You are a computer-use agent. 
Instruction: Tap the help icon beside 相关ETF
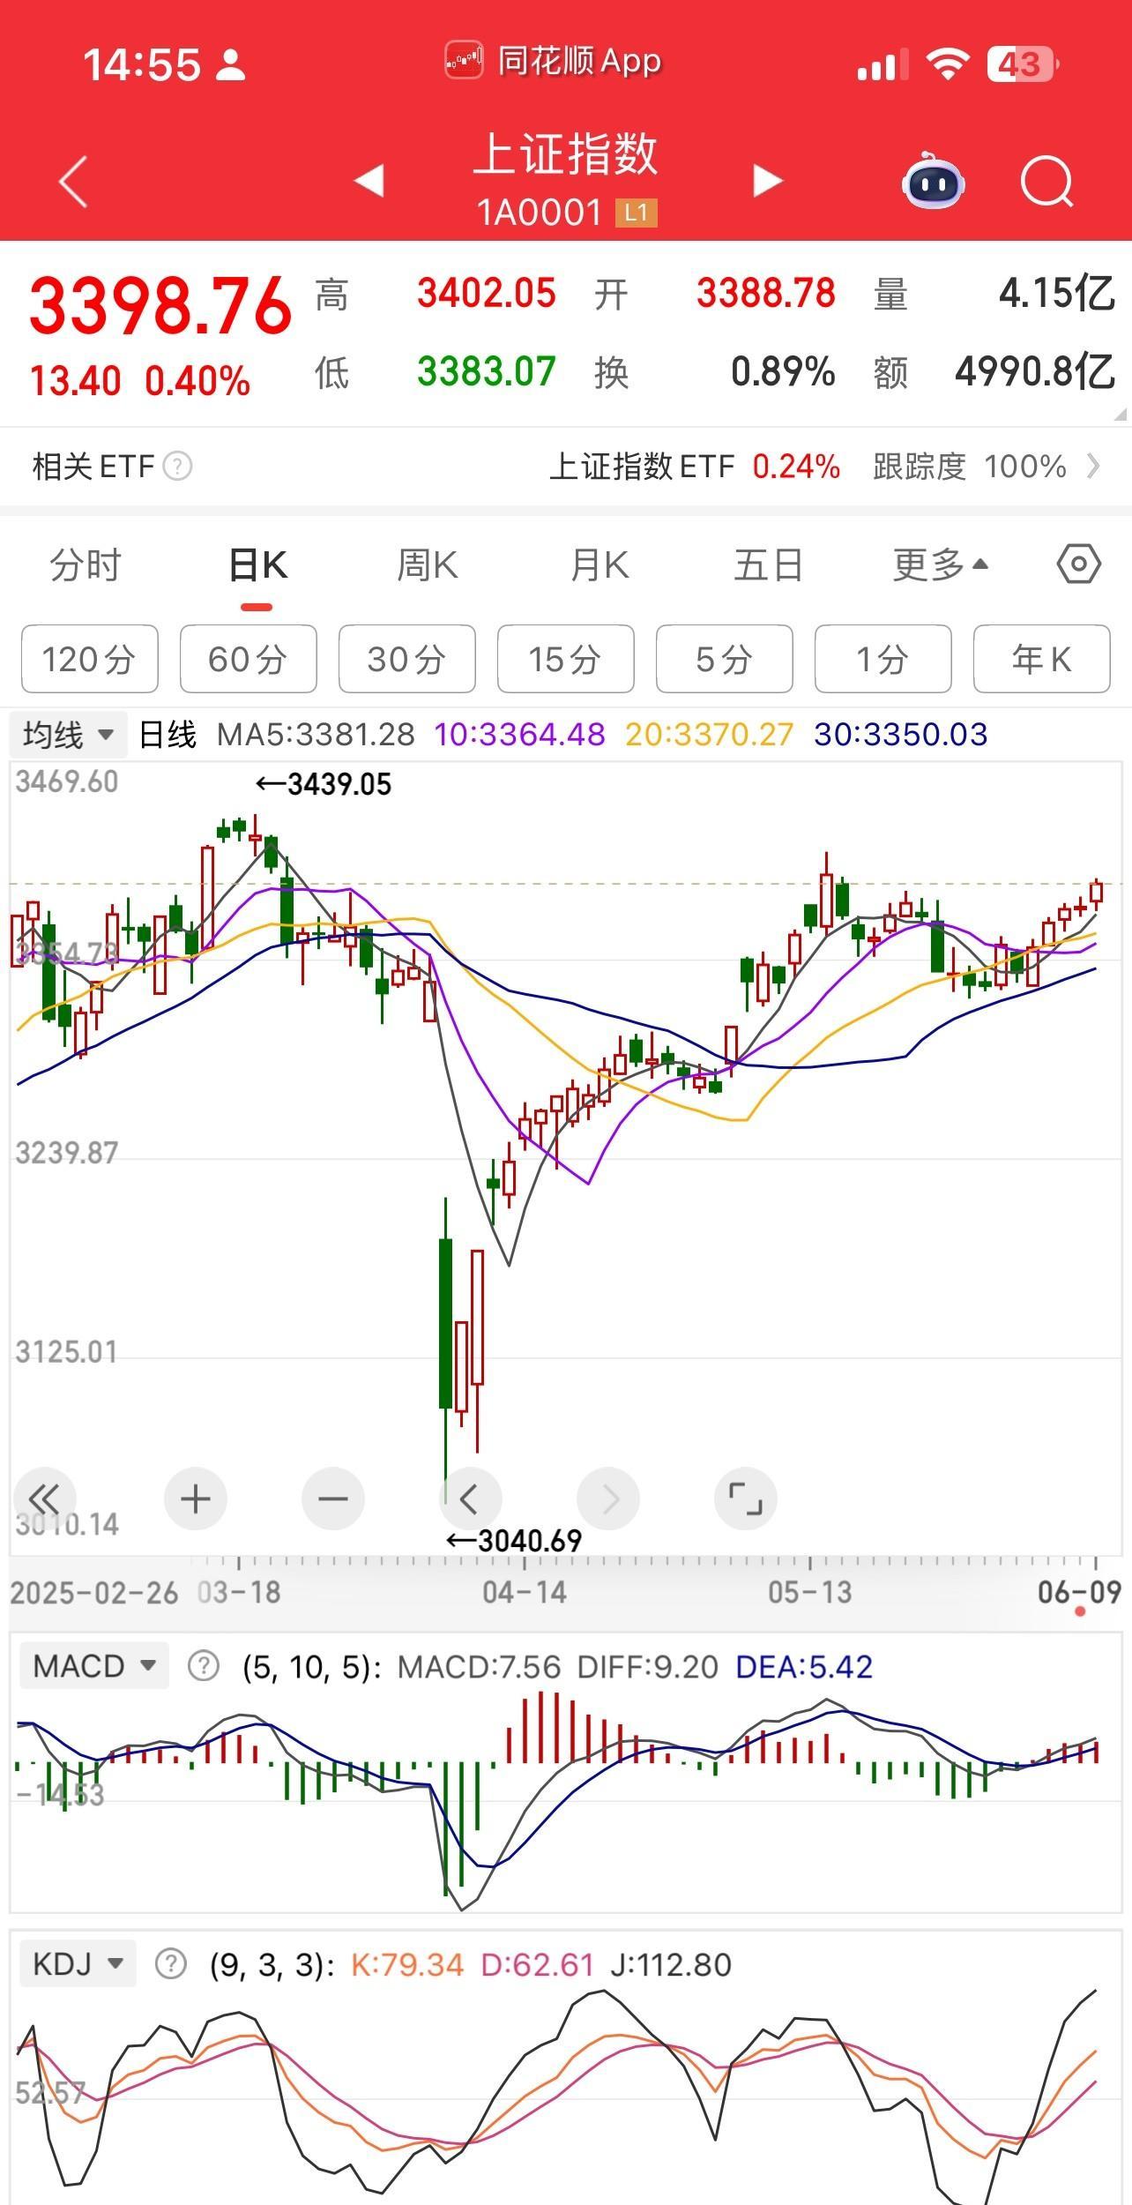point(177,466)
